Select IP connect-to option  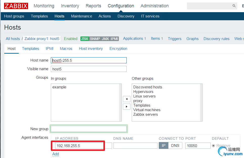point(164,146)
